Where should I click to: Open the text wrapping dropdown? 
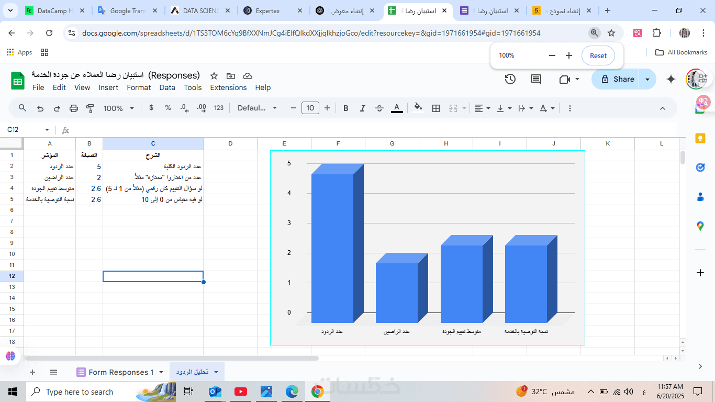tap(526, 108)
